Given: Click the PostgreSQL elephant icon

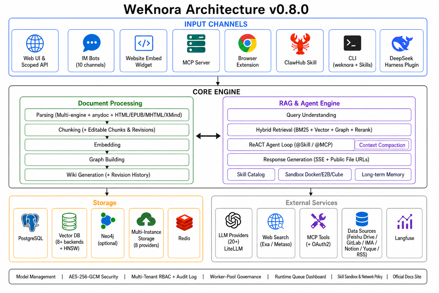Looking at the screenshot, I should (30, 223).
